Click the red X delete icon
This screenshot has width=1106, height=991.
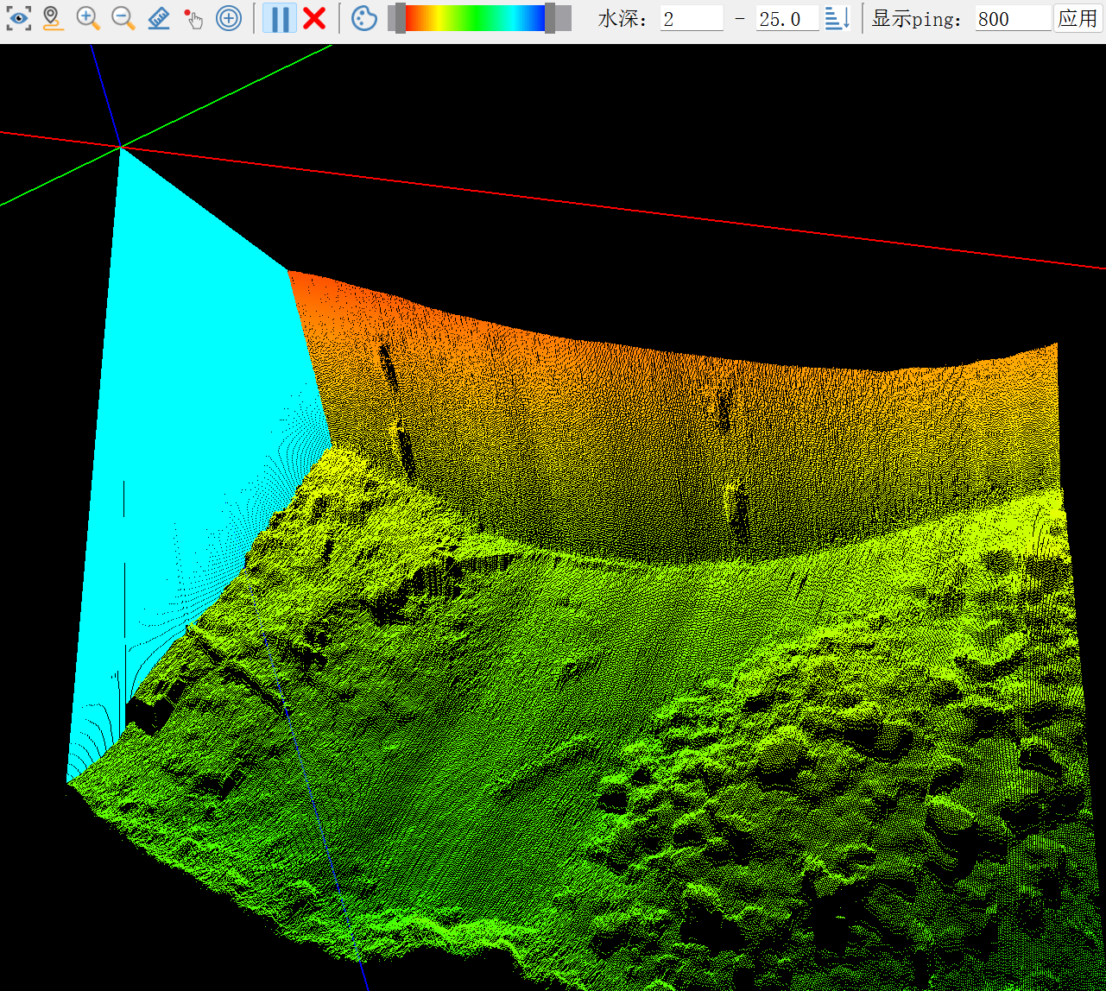tap(315, 18)
